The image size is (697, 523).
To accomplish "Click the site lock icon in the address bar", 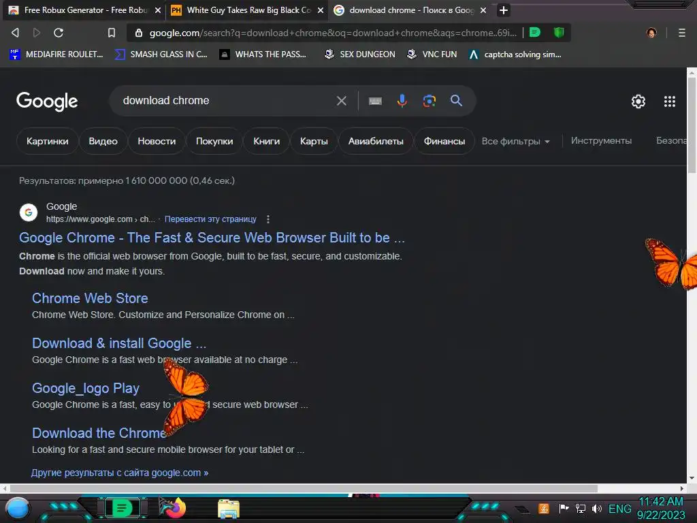I will click(139, 33).
